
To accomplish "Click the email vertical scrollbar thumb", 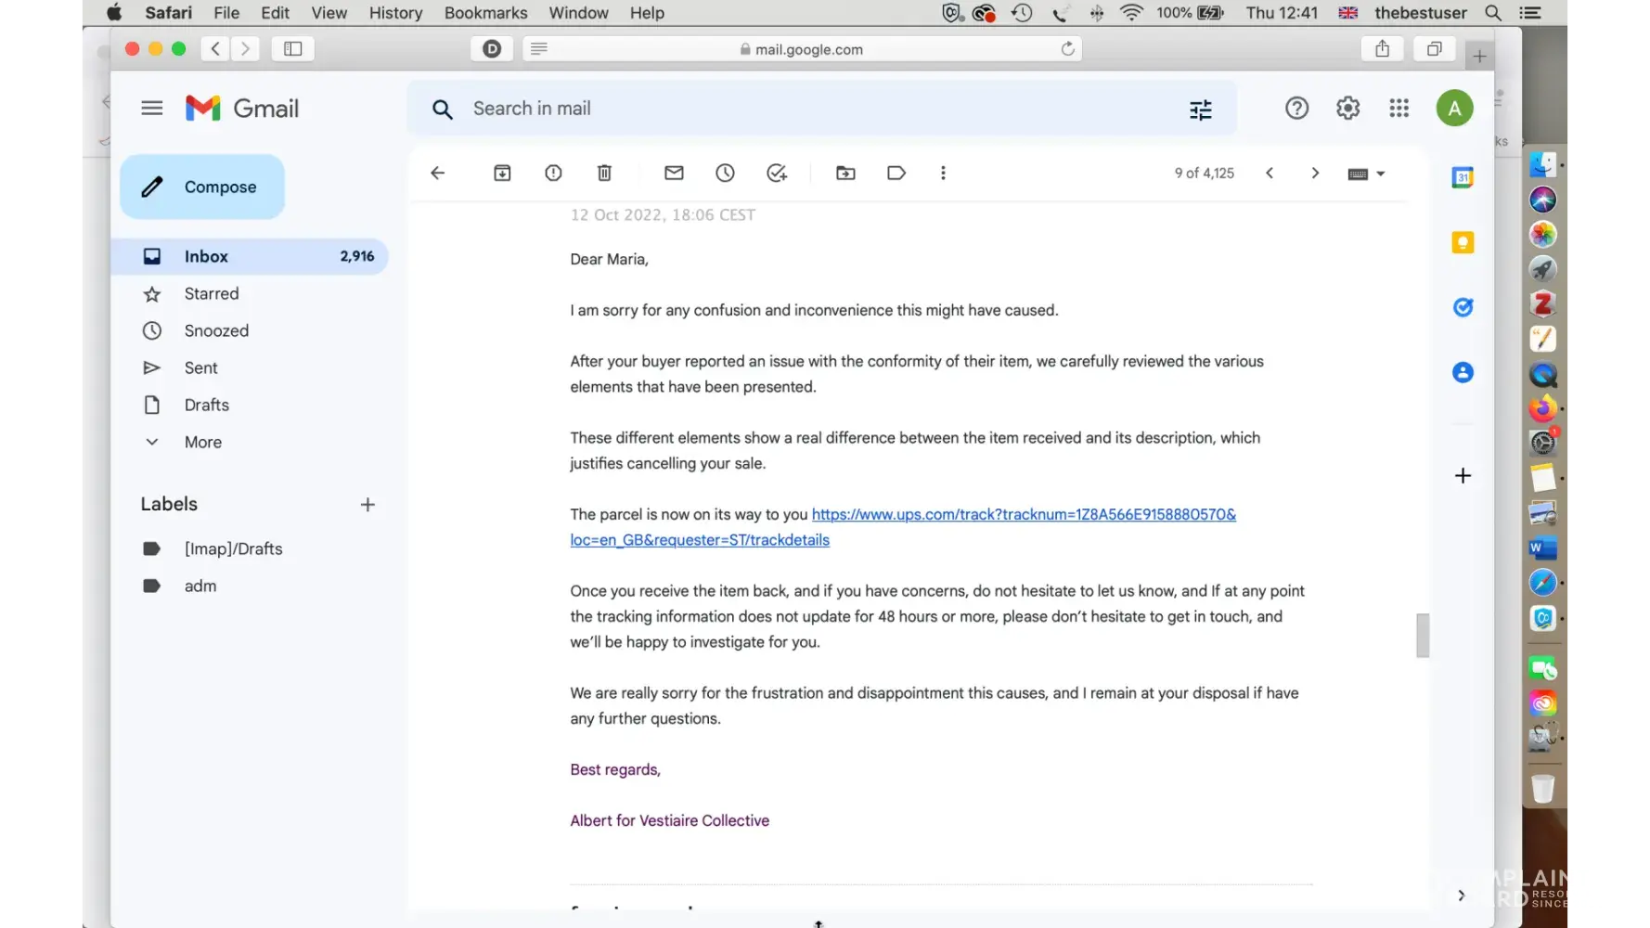I will click(x=1423, y=636).
